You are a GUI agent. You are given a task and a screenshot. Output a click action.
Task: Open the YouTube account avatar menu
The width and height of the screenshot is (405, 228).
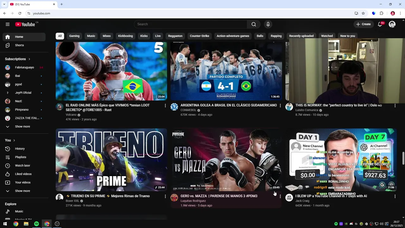tap(392, 24)
